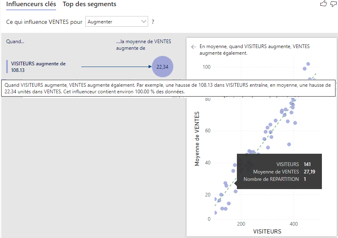Click the thumbs down feedback icon
338x238 pixels.
coord(333,4)
